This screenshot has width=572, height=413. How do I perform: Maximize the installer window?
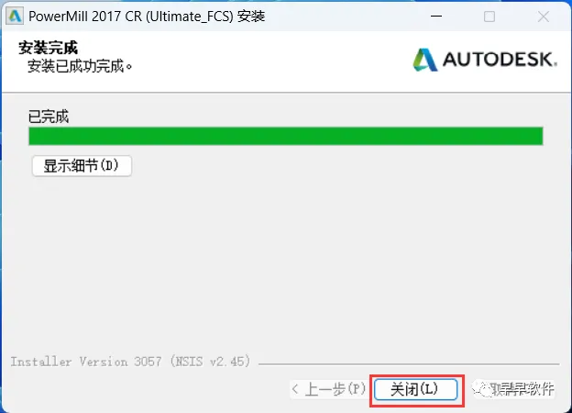(489, 17)
